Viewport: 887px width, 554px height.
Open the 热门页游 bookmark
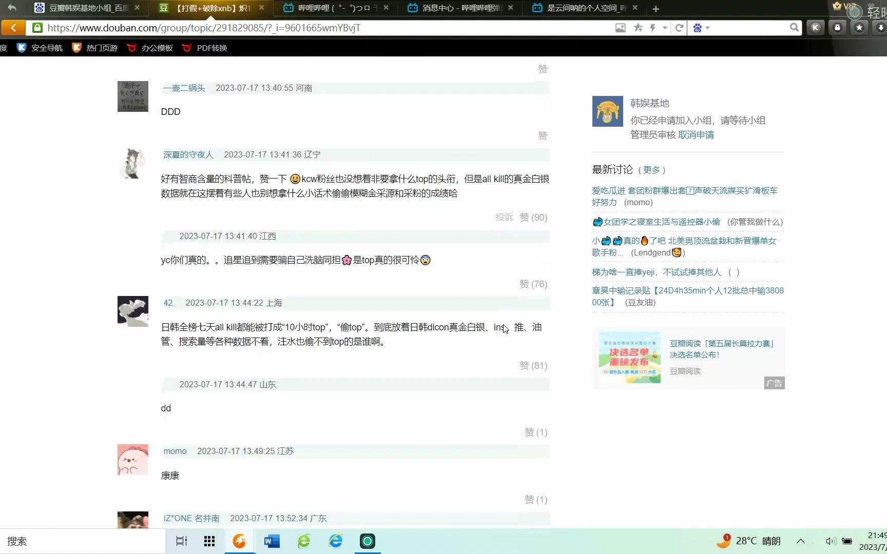95,48
